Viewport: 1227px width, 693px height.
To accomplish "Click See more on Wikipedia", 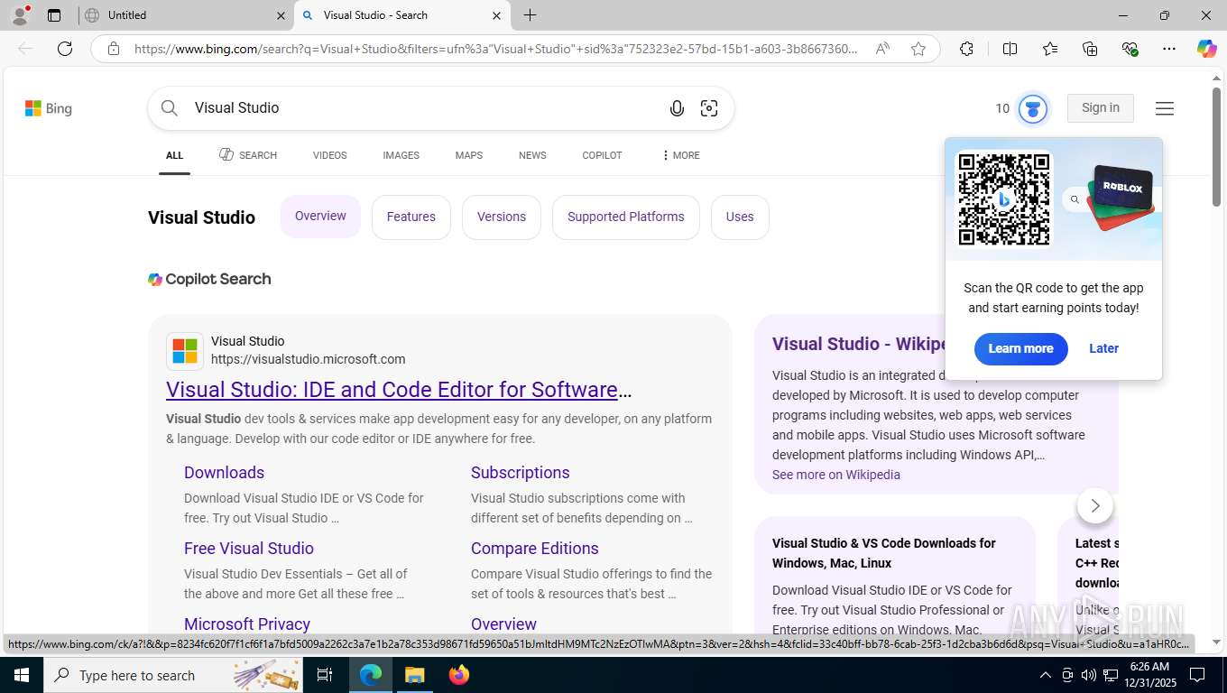I will click(x=836, y=475).
